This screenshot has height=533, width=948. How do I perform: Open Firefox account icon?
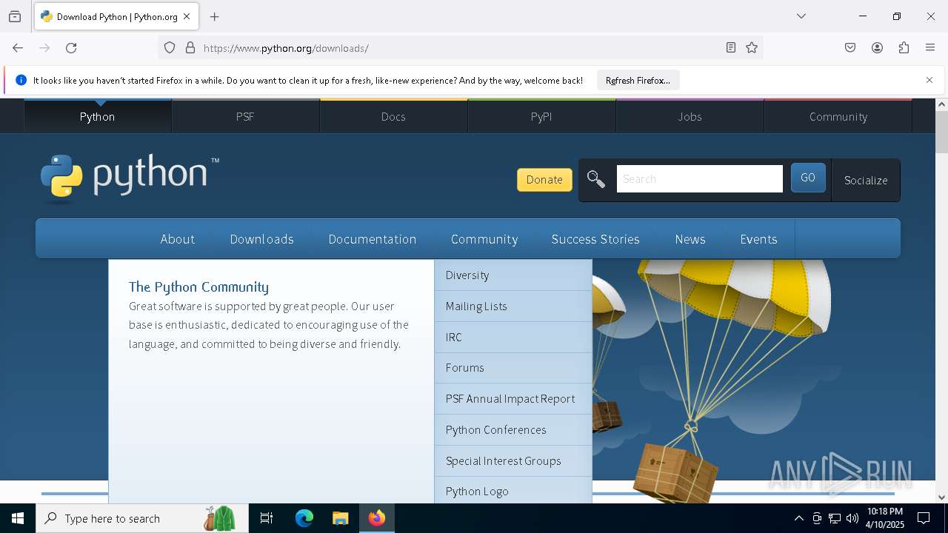click(877, 48)
